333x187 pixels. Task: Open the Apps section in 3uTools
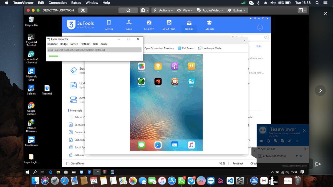129,25
